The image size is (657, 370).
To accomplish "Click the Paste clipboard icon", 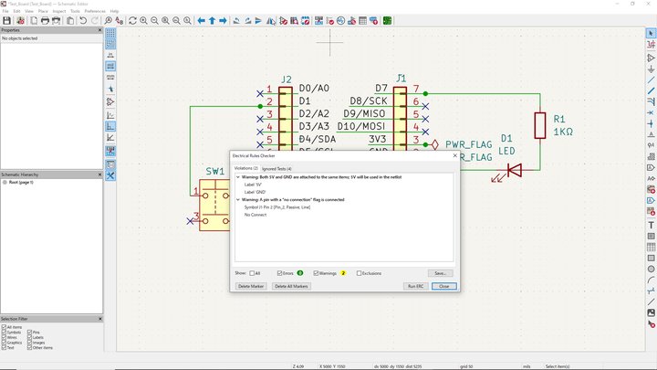I will pyautogui.click(x=70, y=20).
